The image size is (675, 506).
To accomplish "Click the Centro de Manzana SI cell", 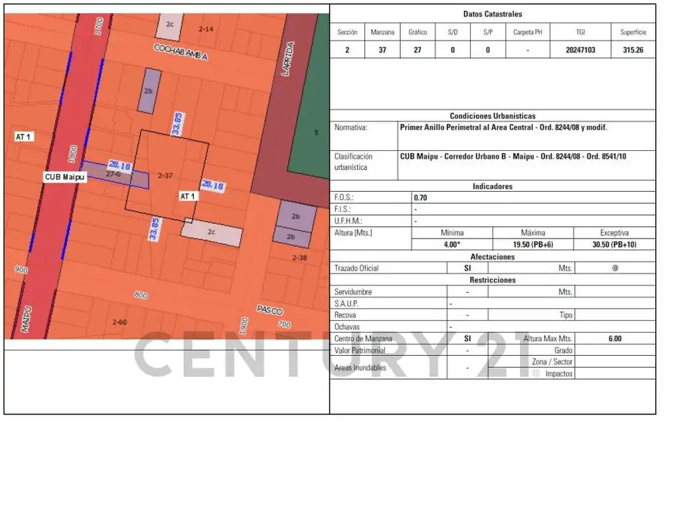I will click(x=467, y=339).
